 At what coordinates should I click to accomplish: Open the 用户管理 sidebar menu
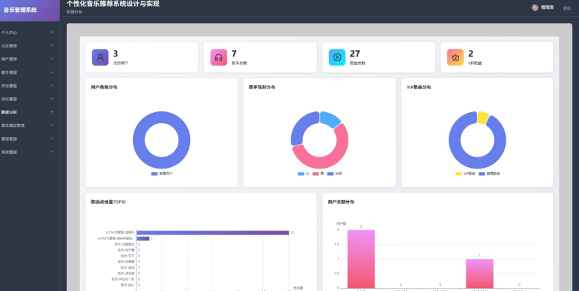(x=29, y=59)
